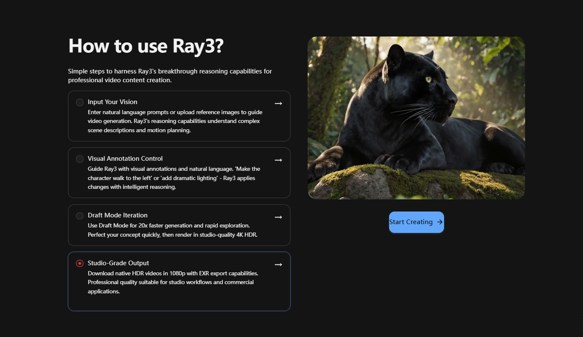Switch to the Visual Annotation Control title

click(x=125, y=159)
